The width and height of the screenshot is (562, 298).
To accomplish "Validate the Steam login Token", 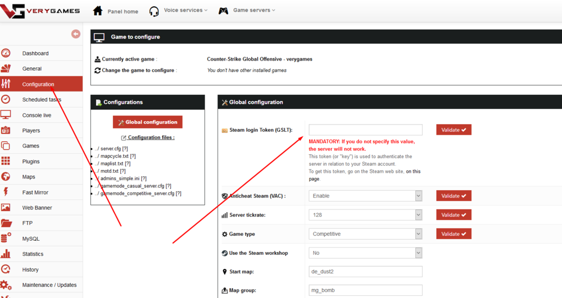I will tap(454, 130).
